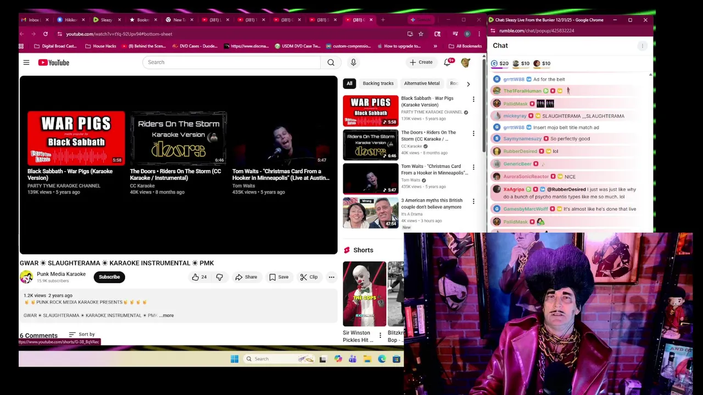Open the Digital Broad Cast bookmark folder
The image size is (703, 395).
point(55,46)
